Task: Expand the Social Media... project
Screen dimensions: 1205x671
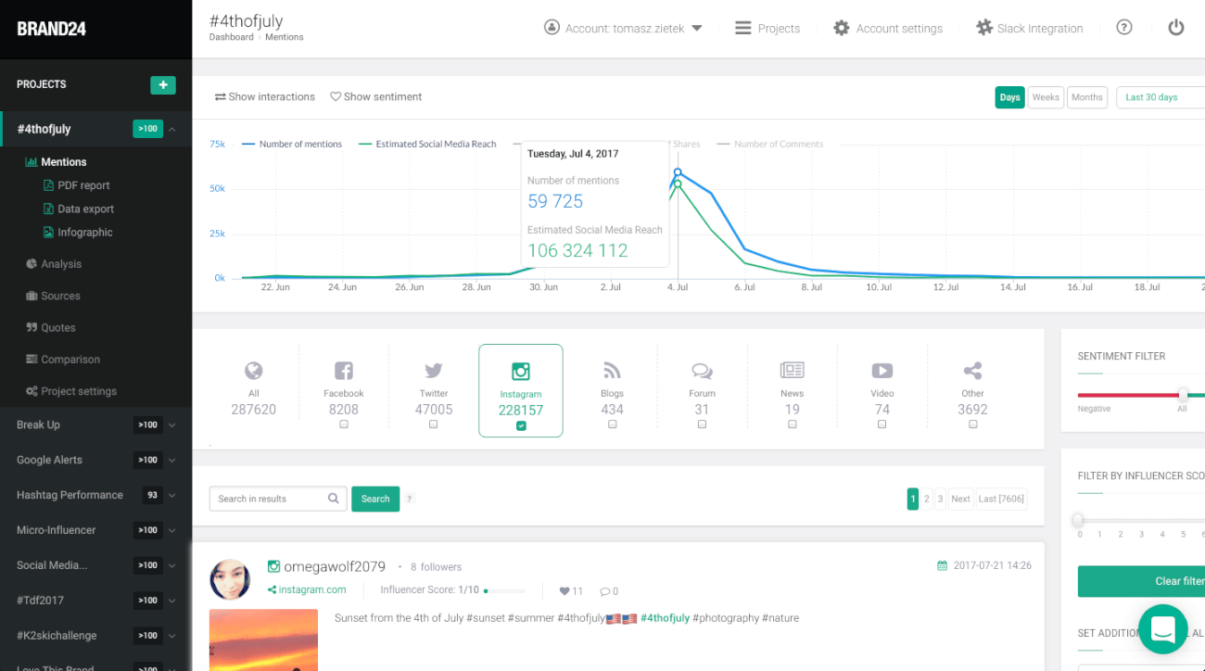Action: [x=172, y=566]
